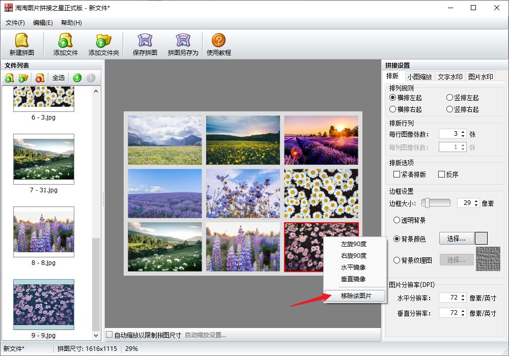
Task: Click the file list scrollbar down arrow
Action: (x=96, y=336)
